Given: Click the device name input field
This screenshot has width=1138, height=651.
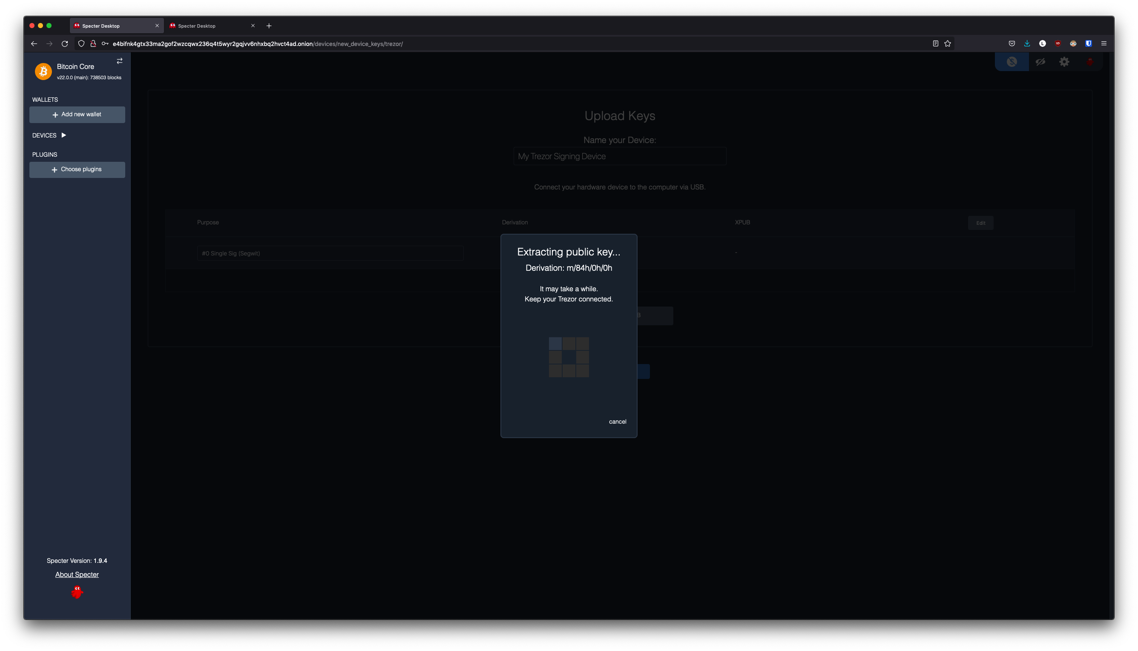Looking at the screenshot, I should click(619, 157).
